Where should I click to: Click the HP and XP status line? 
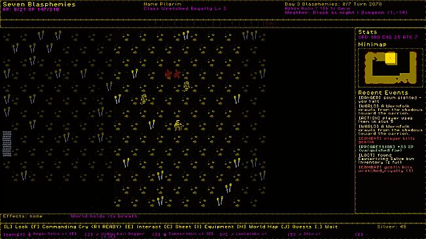(31, 10)
